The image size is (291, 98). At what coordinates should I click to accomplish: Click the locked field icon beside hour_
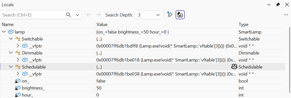click(x=18, y=95)
